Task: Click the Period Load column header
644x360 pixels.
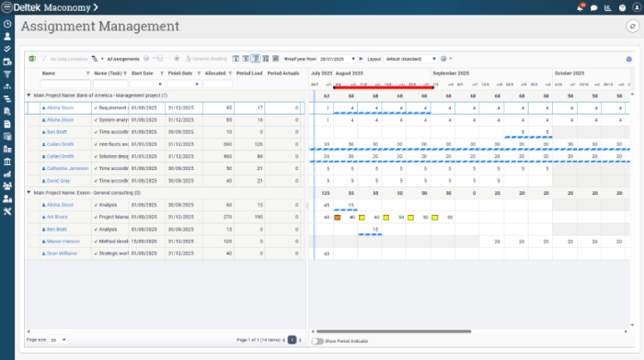Action: 249,73
